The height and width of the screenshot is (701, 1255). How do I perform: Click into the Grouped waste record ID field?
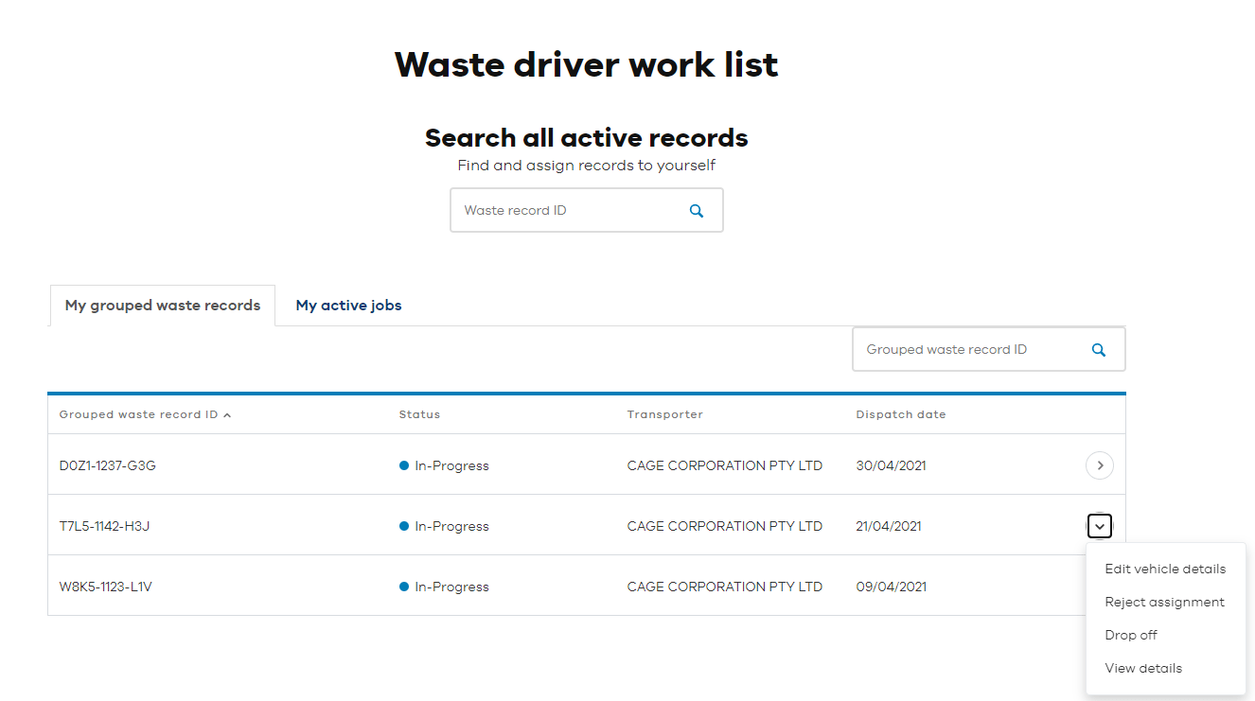click(965, 350)
